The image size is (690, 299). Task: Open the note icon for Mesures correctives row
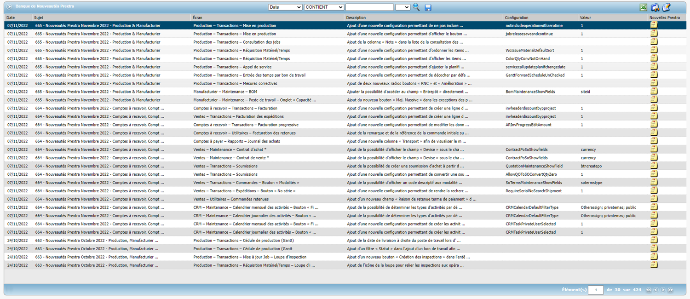(x=654, y=83)
